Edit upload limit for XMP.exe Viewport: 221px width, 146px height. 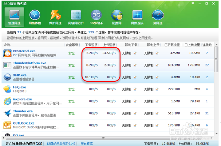coord(157,77)
